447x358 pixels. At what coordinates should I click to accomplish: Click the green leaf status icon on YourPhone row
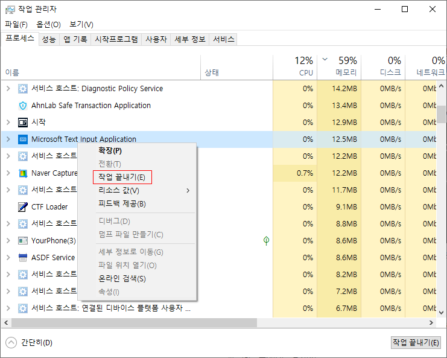pos(266,241)
